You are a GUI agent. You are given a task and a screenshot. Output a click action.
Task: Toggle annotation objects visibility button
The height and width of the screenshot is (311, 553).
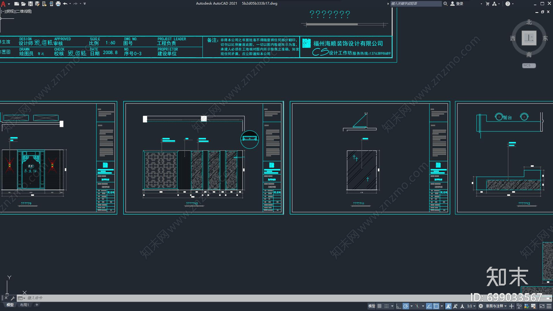[448, 306]
